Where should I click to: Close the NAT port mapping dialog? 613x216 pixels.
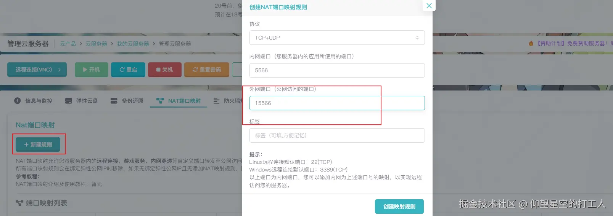click(429, 6)
